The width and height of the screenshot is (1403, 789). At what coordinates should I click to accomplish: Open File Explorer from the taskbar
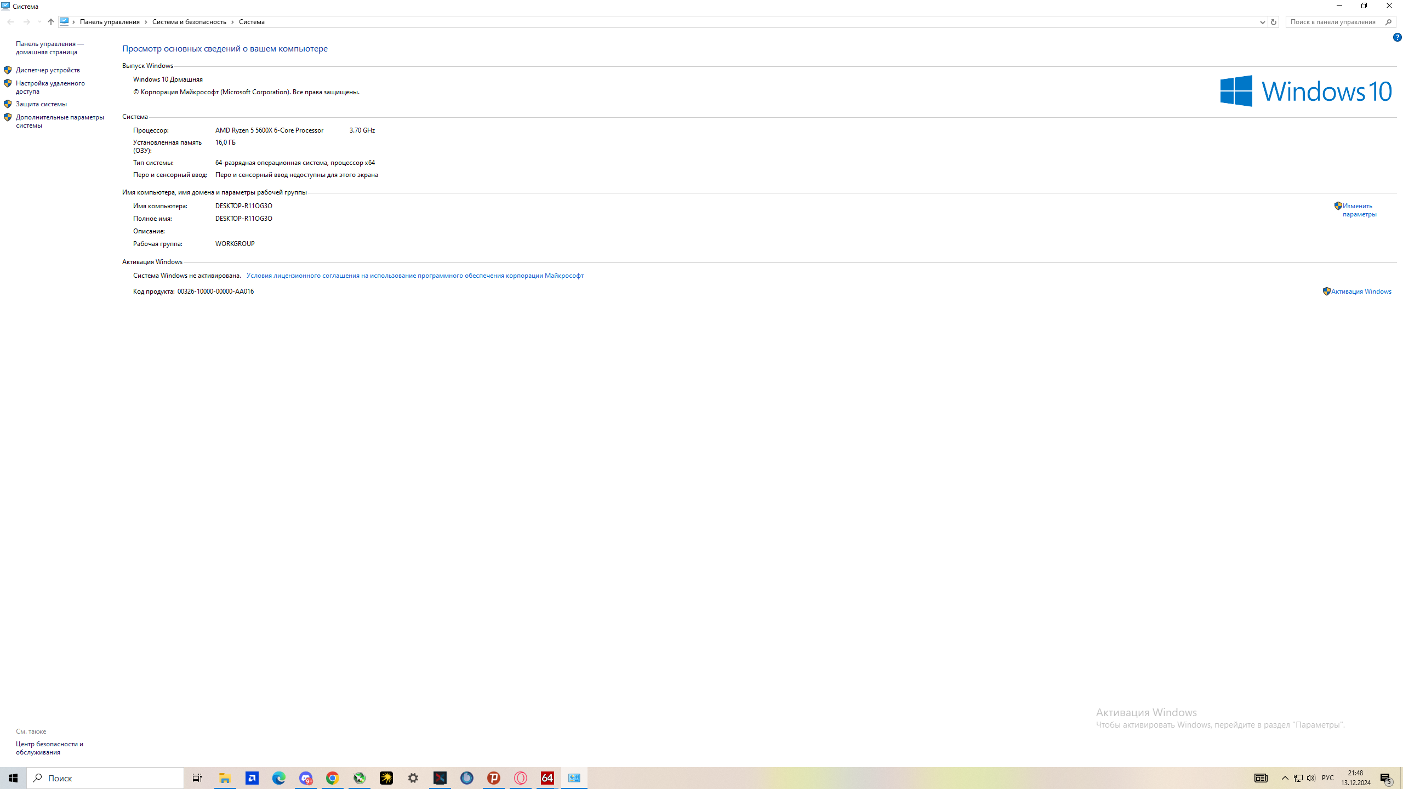225,778
